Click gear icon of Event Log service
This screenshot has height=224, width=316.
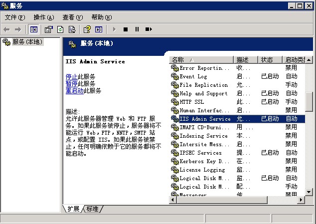point(175,76)
